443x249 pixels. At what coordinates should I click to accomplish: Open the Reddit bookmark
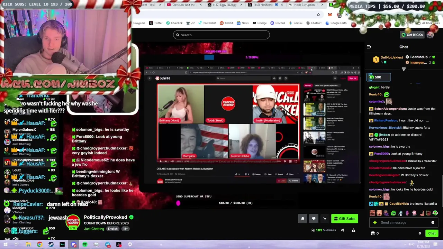coord(226,23)
